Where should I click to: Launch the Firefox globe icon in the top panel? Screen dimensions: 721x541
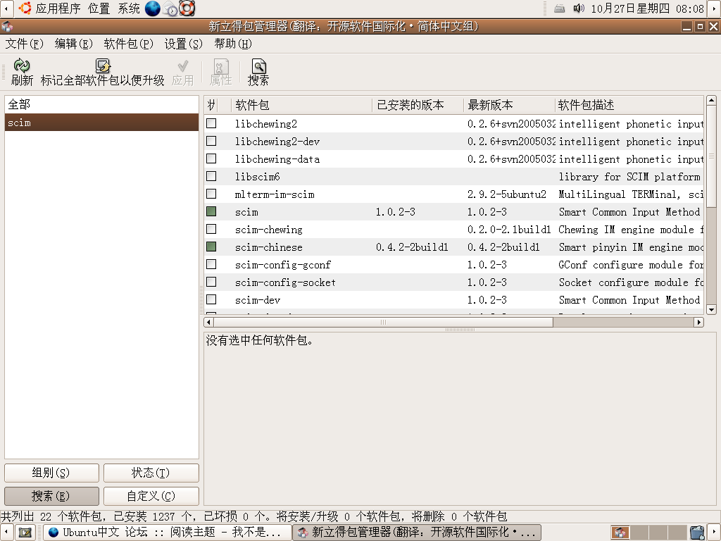(153, 8)
